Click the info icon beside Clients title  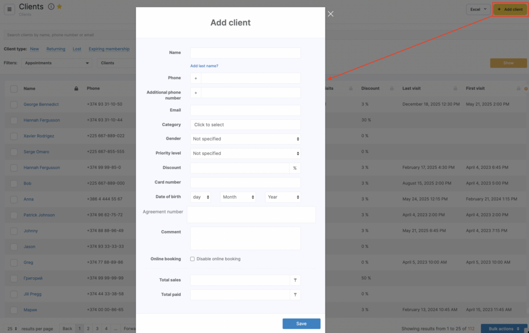[x=51, y=7]
